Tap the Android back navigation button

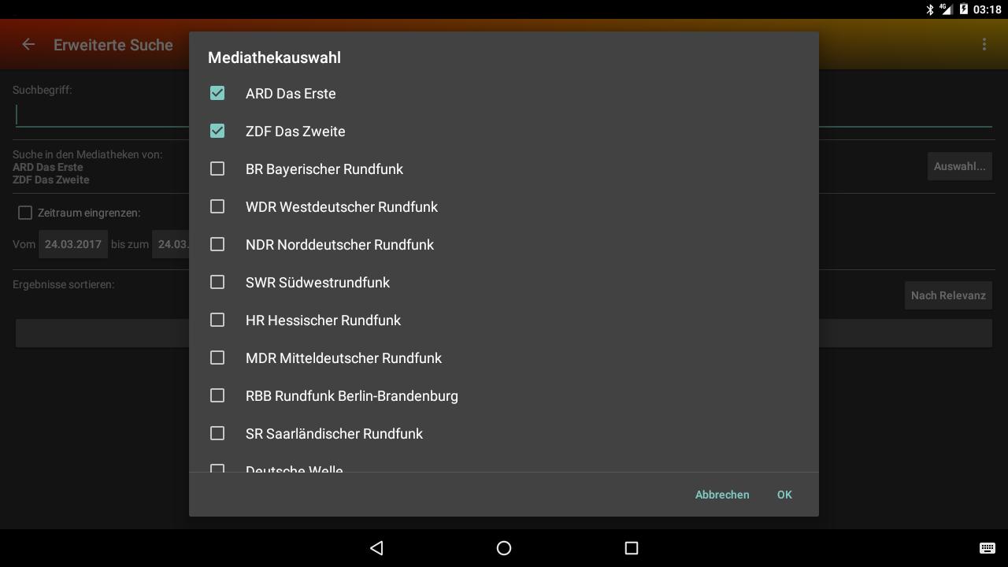tap(376, 548)
